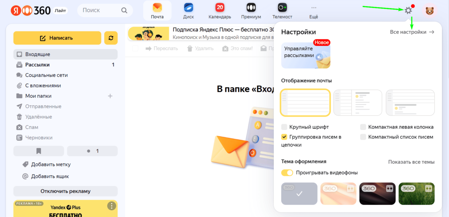Viewport: 449px width, 217px height.
Task: Click the Лайт plan badge
Action: [60, 11]
